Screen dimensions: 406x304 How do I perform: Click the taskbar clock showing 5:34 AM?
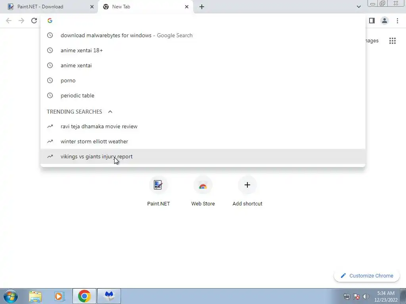pyautogui.click(x=386, y=296)
